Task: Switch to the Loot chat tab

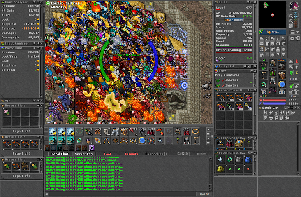Action: [108, 154]
